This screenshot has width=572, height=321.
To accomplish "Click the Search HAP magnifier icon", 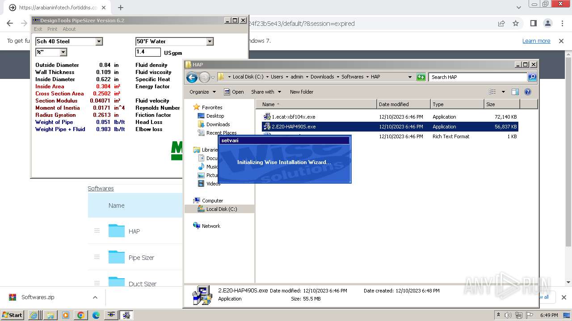I will 532,77.
